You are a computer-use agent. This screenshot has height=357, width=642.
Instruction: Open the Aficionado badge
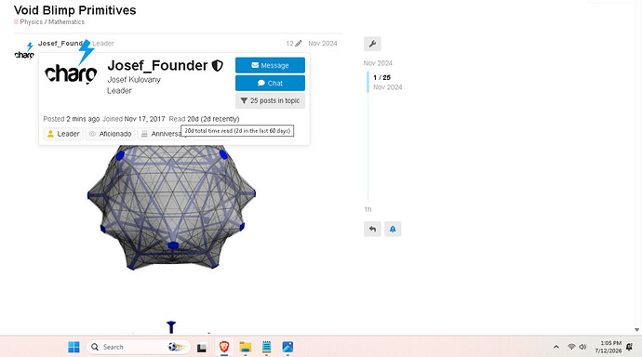[111, 134]
